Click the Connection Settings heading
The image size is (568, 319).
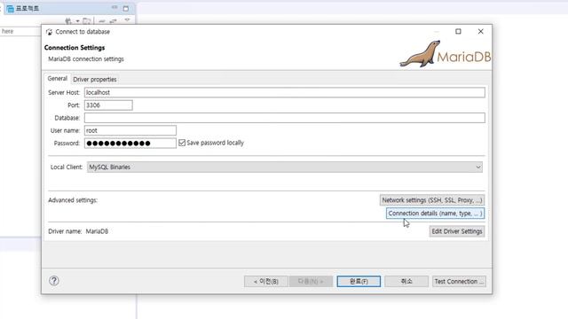pyautogui.click(x=75, y=48)
